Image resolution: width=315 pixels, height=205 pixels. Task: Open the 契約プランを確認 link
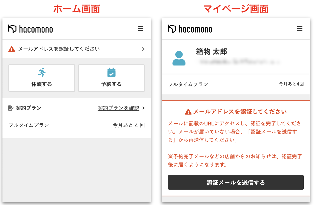click(118, 108)
